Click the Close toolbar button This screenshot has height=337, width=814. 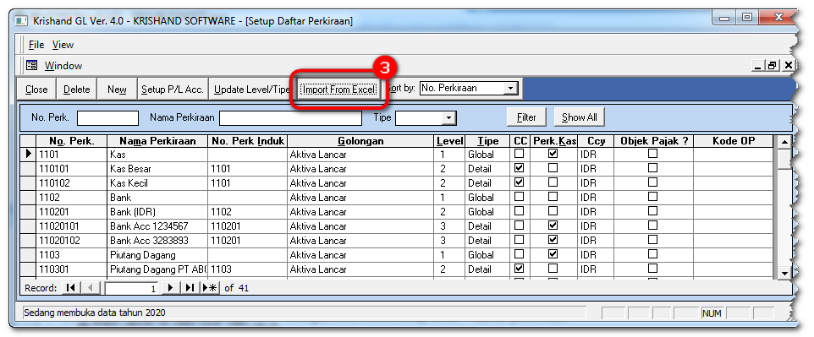pyautogui.click(x=36, y=90)
